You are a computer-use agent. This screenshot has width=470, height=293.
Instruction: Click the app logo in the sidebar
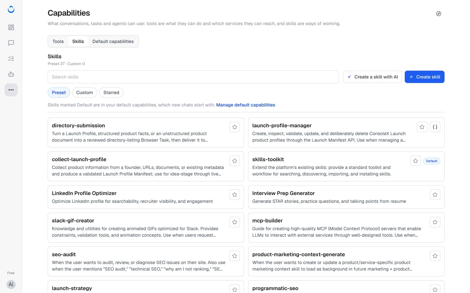point(11,9)
